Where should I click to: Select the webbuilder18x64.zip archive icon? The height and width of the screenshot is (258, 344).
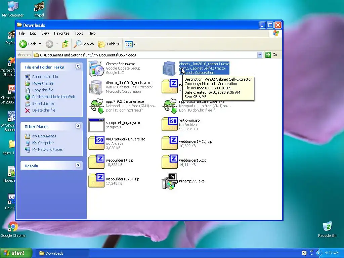(96, 180)
